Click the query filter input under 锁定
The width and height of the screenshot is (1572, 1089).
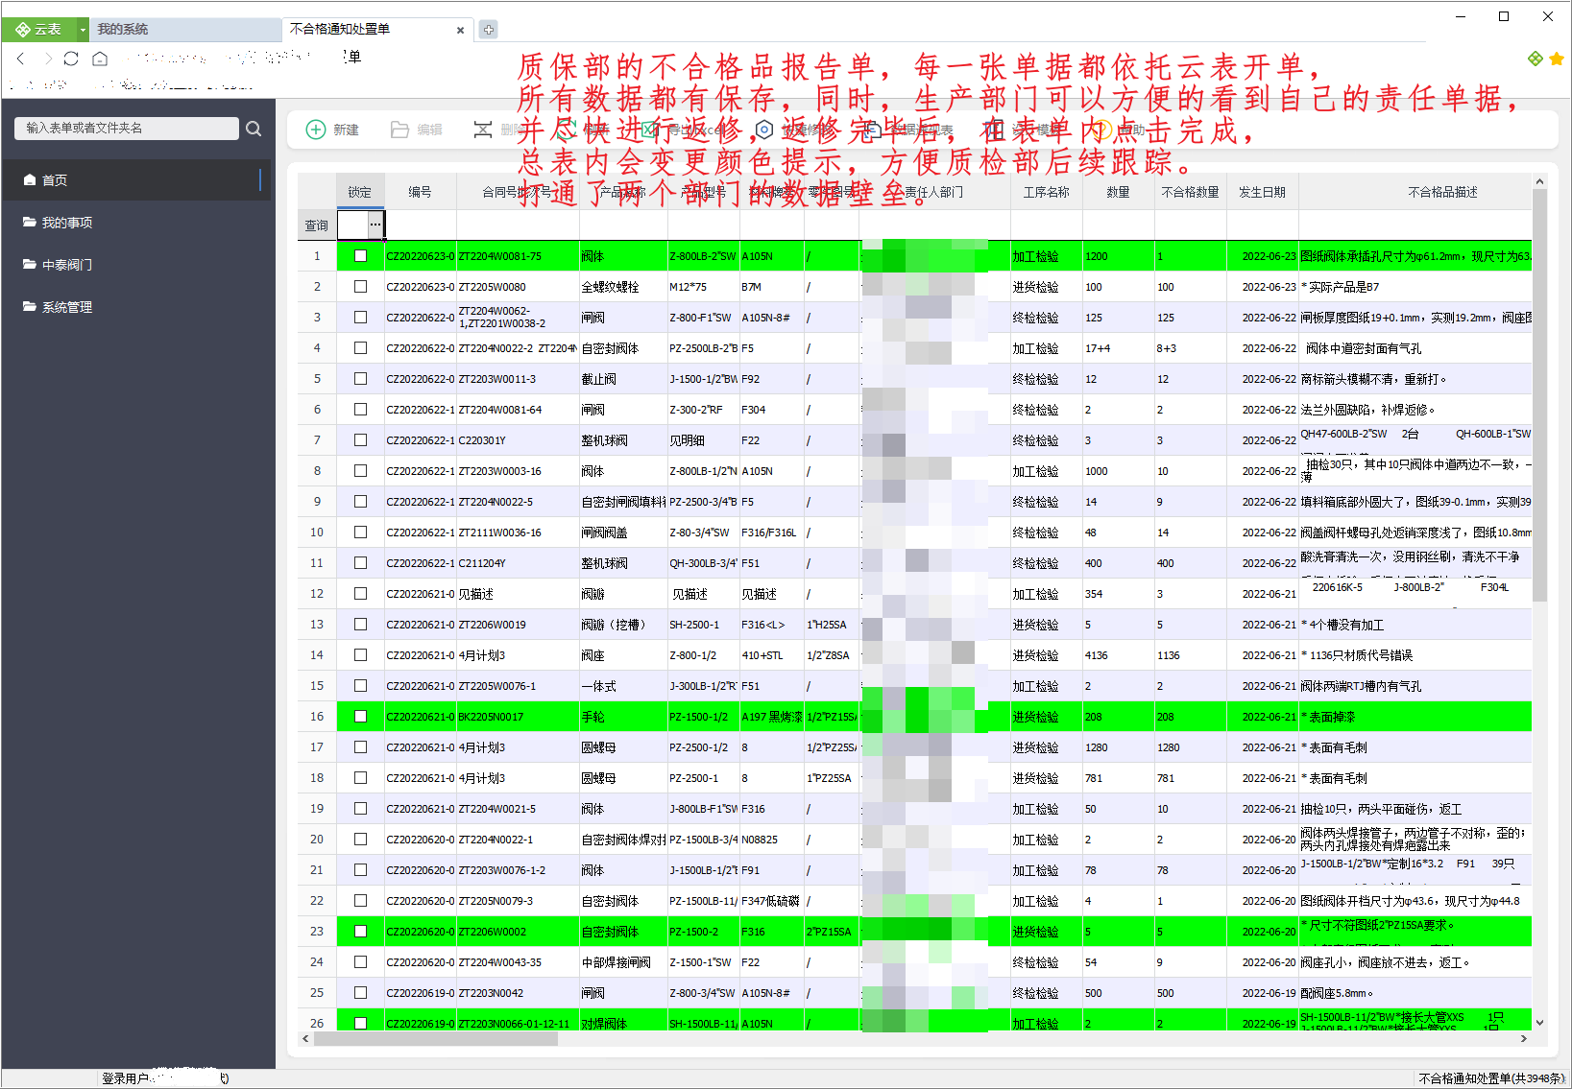352,225
